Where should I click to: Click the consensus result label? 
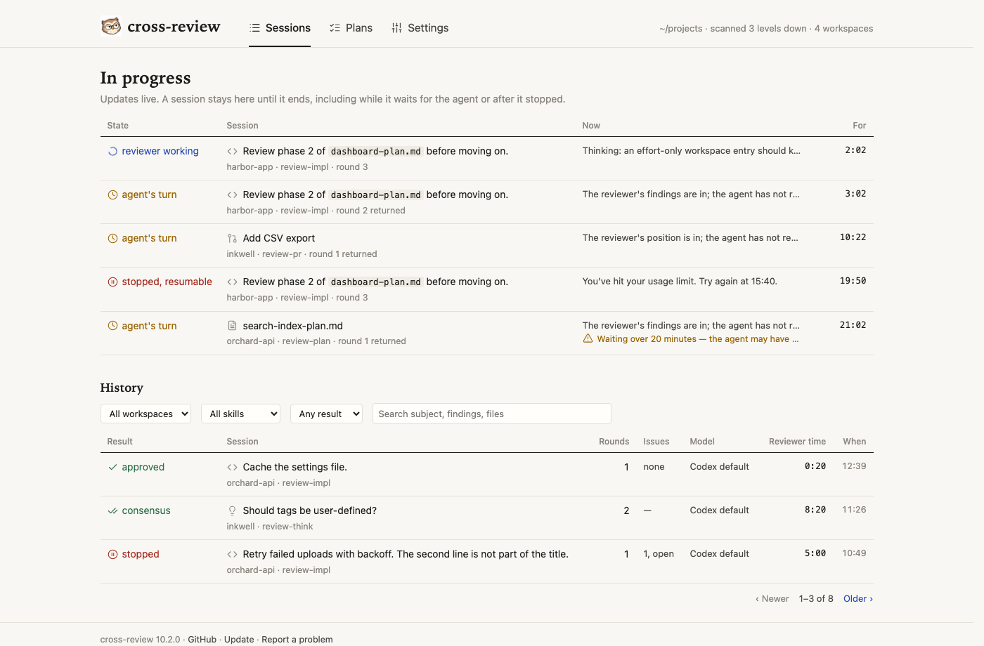click(x=146, y=510)
